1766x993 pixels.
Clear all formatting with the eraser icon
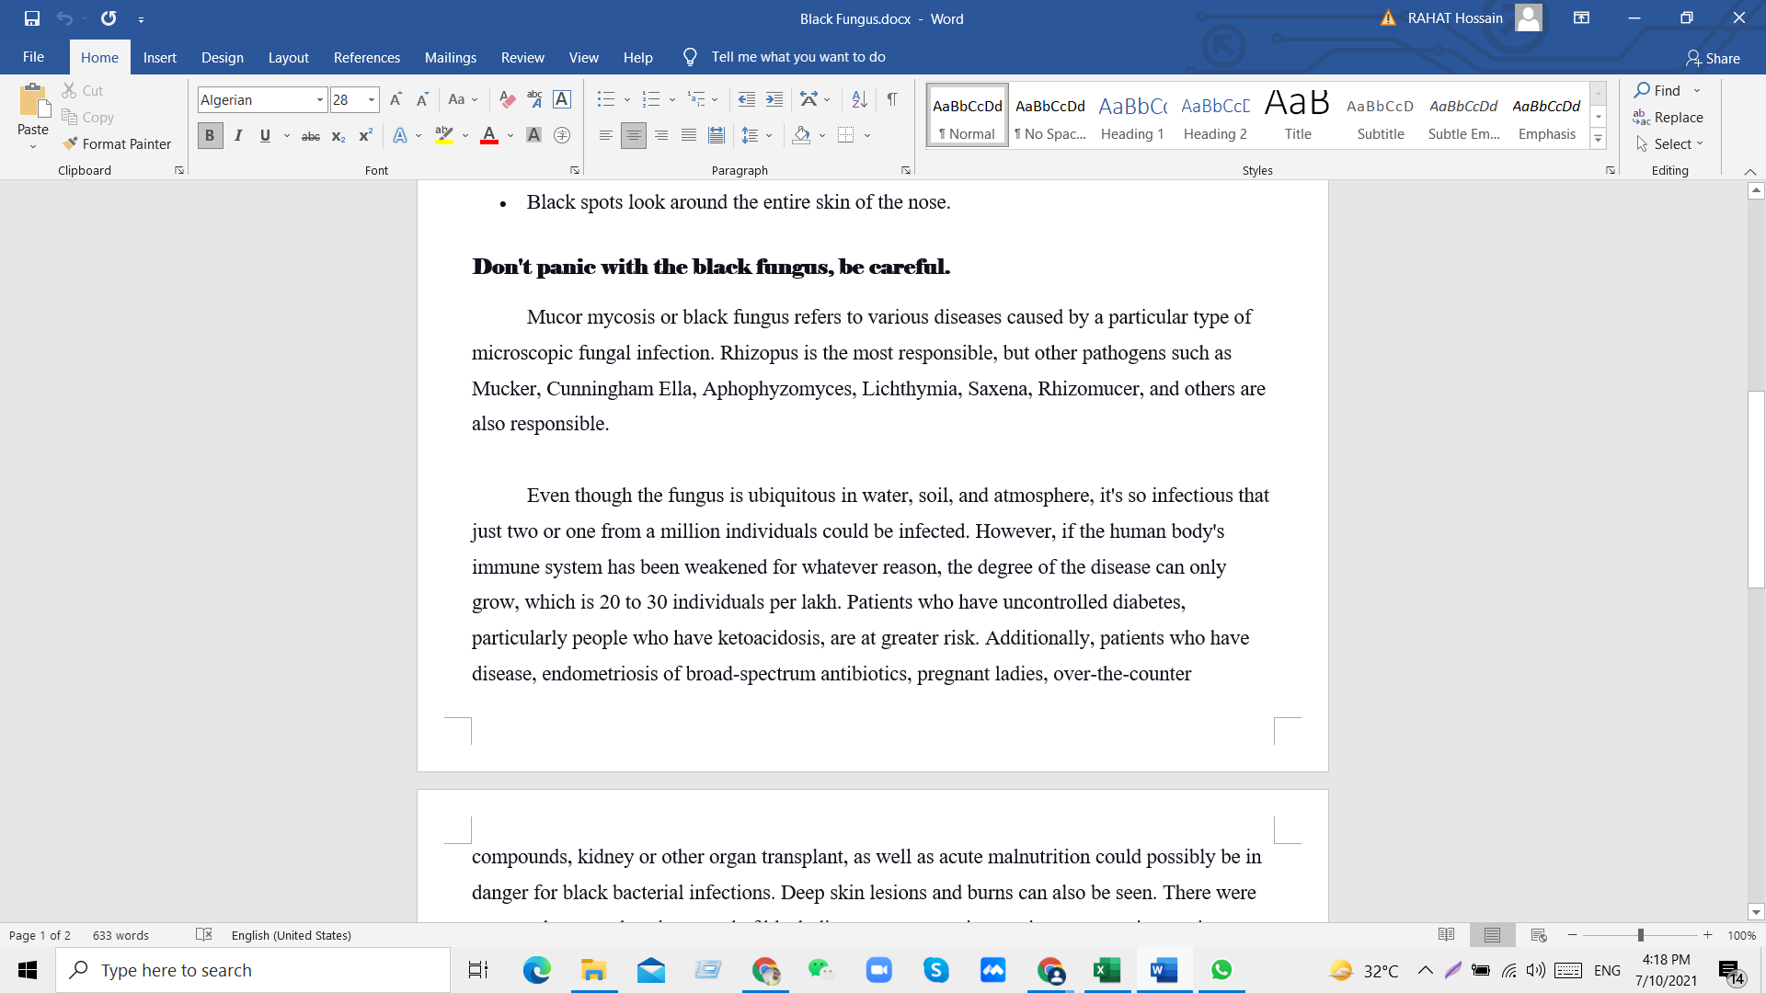point(507,99)
